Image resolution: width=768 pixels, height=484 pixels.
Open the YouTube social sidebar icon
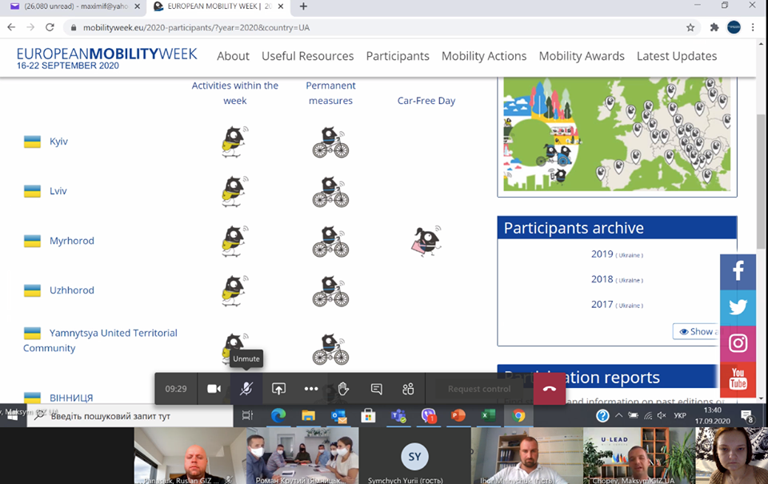click(x=738, y=380)
